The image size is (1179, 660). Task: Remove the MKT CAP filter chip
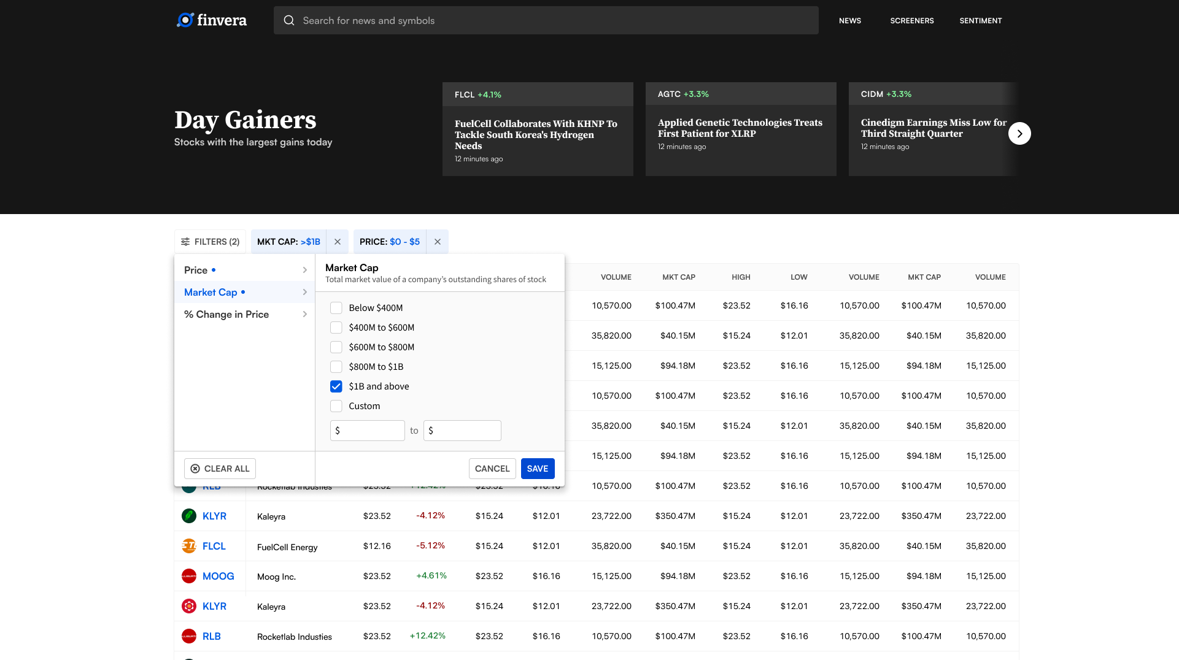coord(338,242)
